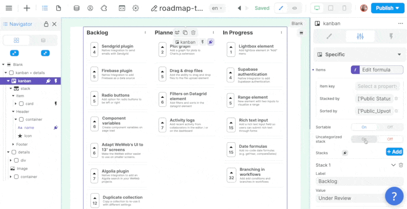Delete Stack 1 with trash icon
407x209 pixels.
(x=401, y=165)
